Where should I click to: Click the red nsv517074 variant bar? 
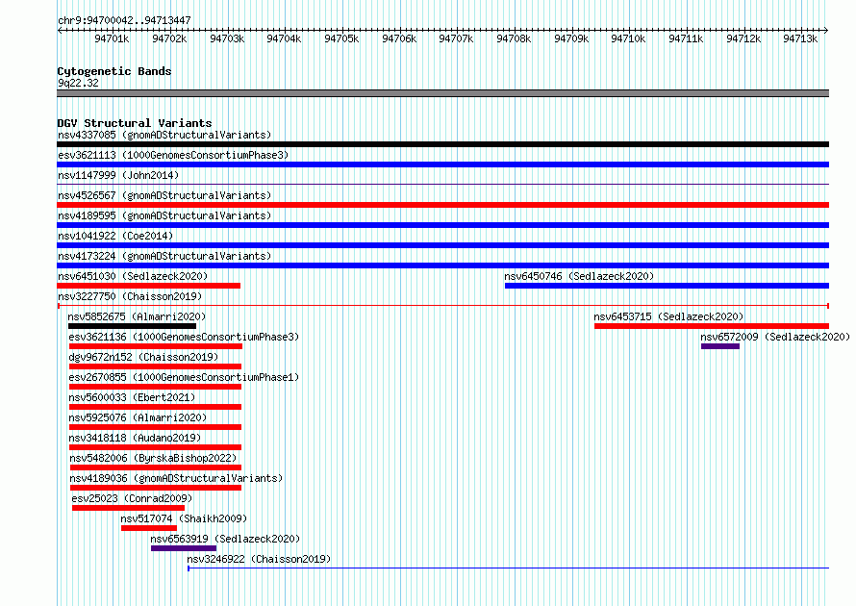click(x=149, y=528)
